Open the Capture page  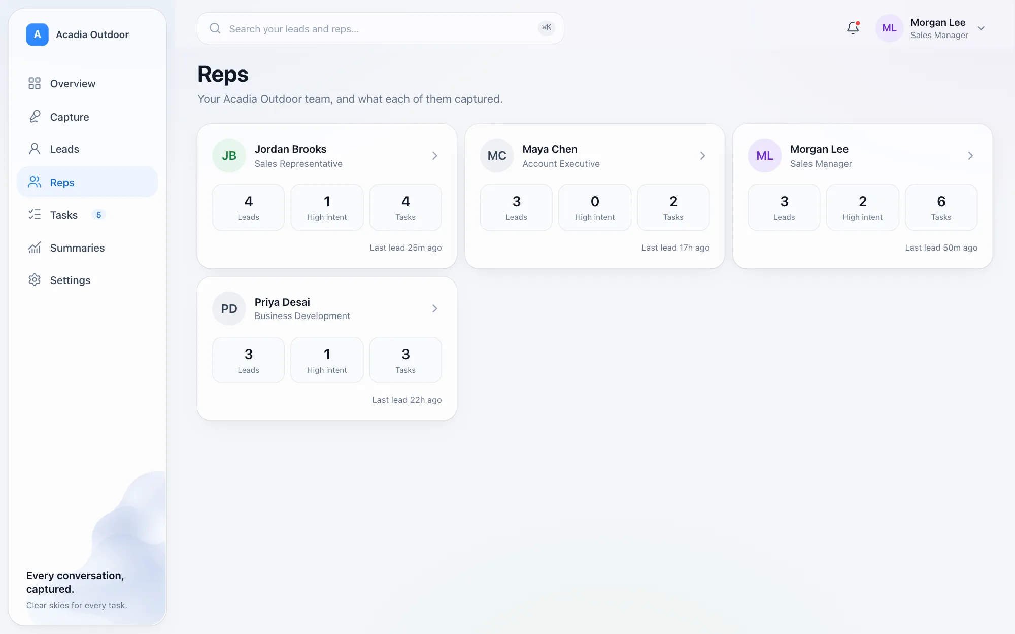tap(87, 117)
